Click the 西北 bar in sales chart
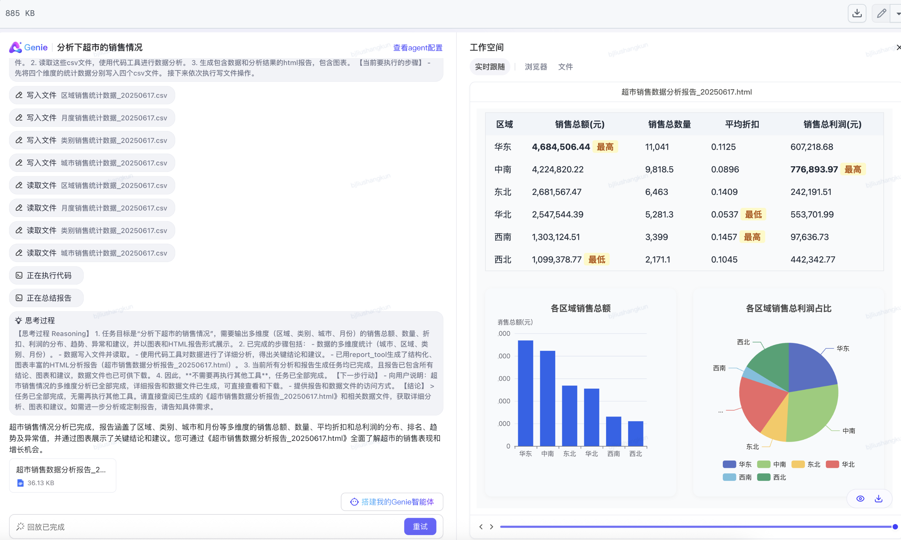Screen dimensions: 901x540 (x=635, y=434)
